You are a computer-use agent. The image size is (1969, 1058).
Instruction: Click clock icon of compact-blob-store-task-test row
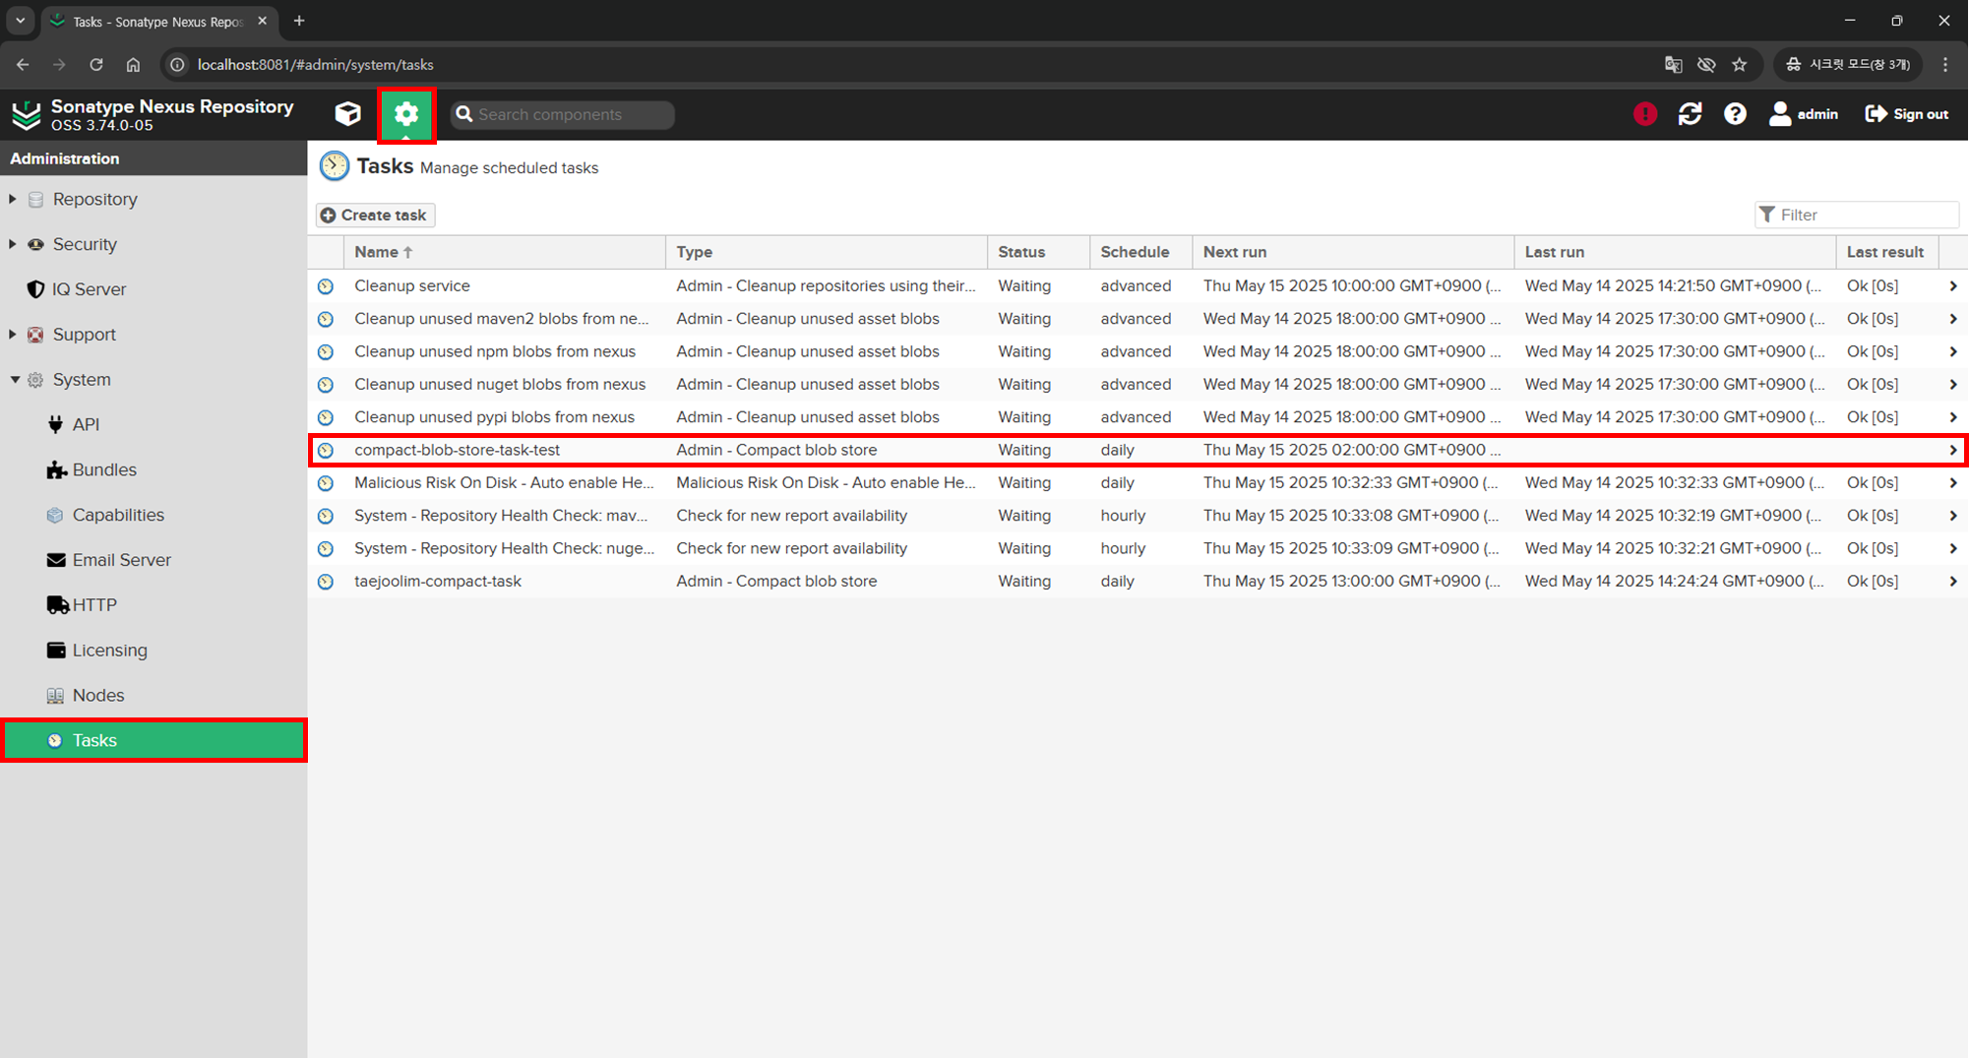pos(326,451)
